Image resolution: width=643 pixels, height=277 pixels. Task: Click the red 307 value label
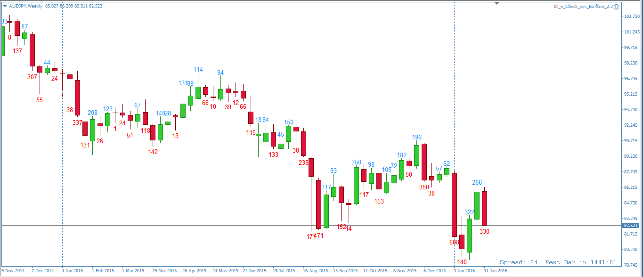tap(32, 77)
